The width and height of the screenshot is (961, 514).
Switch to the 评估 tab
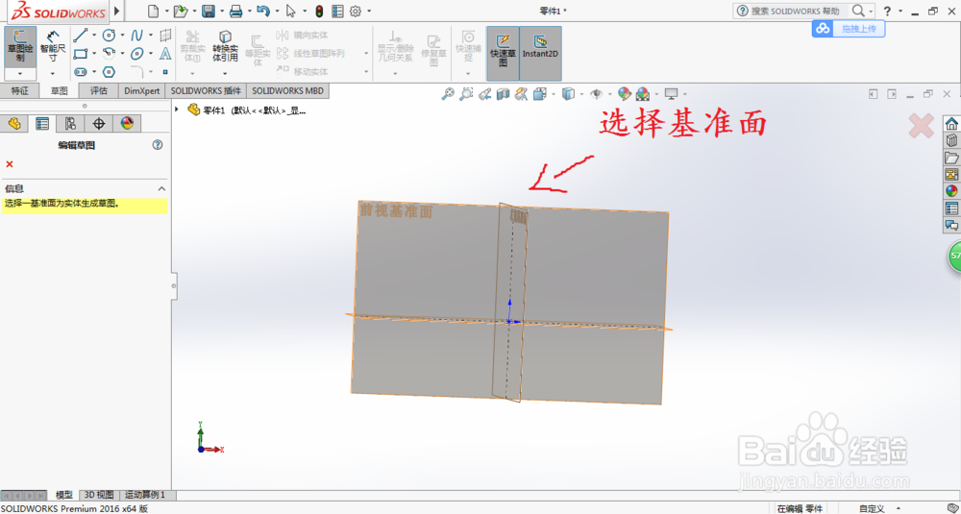(99, 90)
